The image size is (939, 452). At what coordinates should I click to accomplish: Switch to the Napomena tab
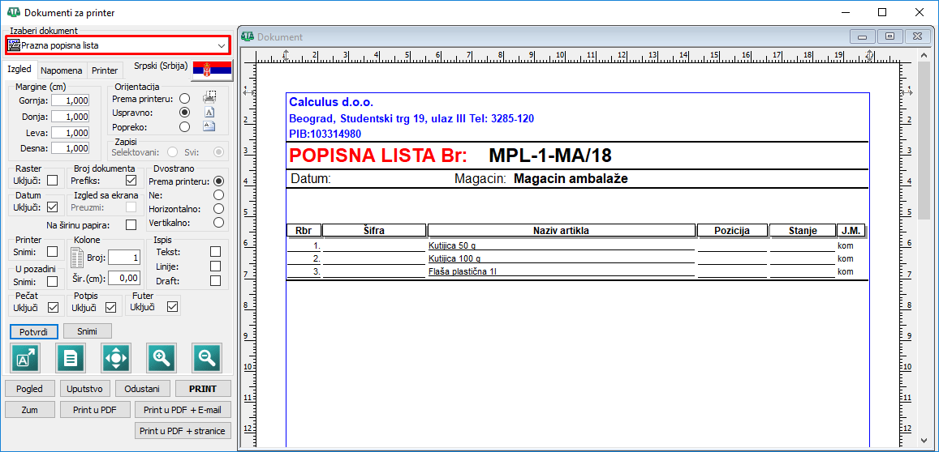[62, 70]
